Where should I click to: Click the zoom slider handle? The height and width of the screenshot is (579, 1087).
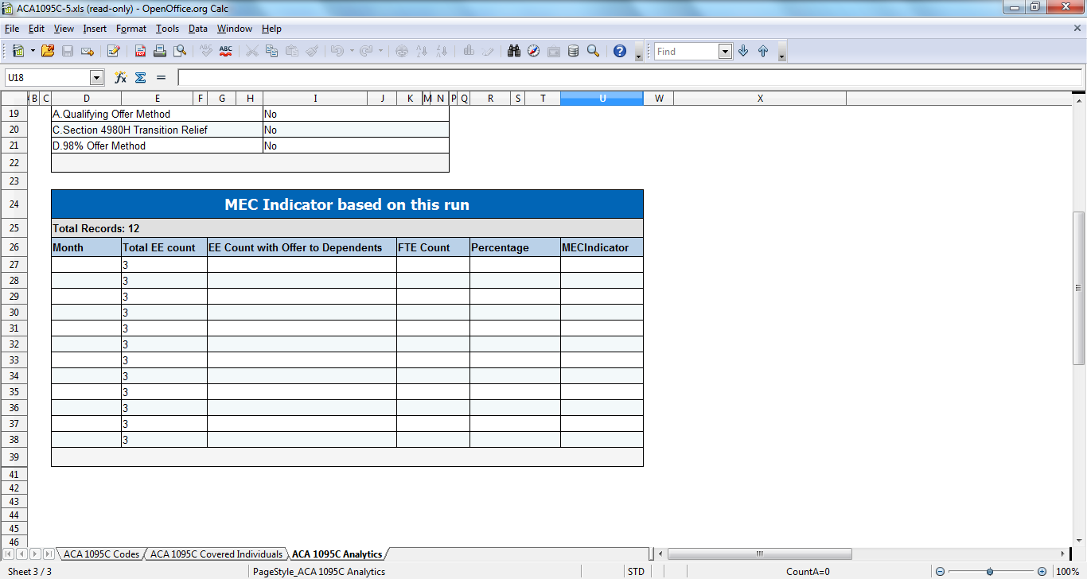pyautogui.click(x=990, y=572)
